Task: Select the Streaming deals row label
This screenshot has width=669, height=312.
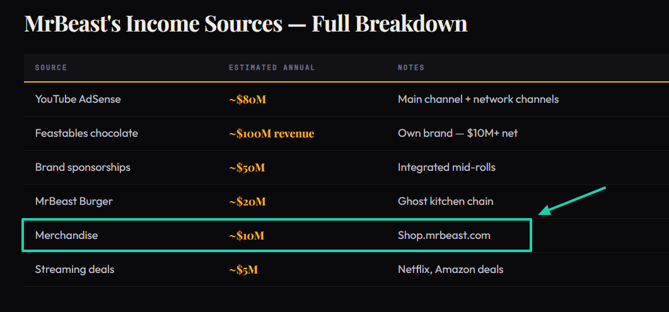Action: pyautogui.click(x=74, y=269)
